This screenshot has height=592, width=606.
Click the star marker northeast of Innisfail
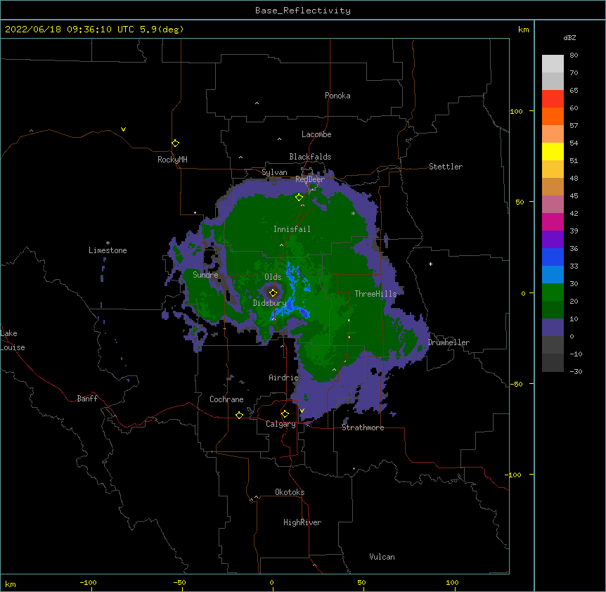(353, 213)
